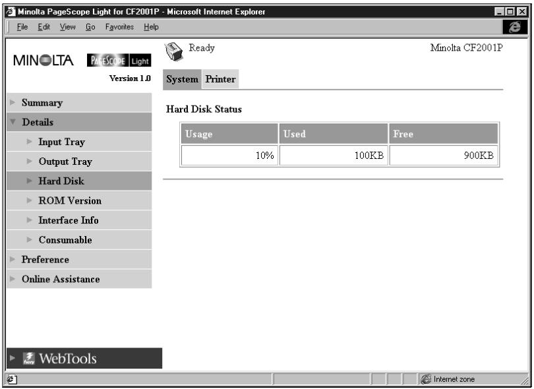Click the Ready status text
Screen dimensions: 534x389
(x=202, y=48)
